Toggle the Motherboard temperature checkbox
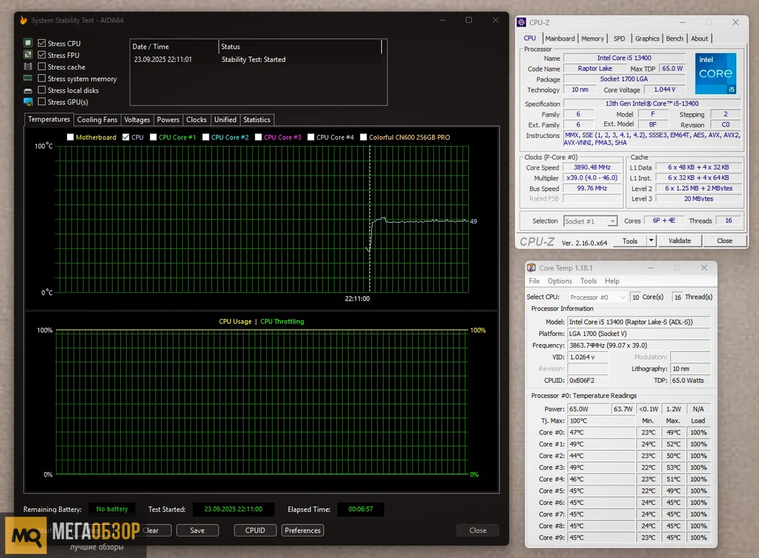Viewport: 759px width, 558px height. [70, 137]
